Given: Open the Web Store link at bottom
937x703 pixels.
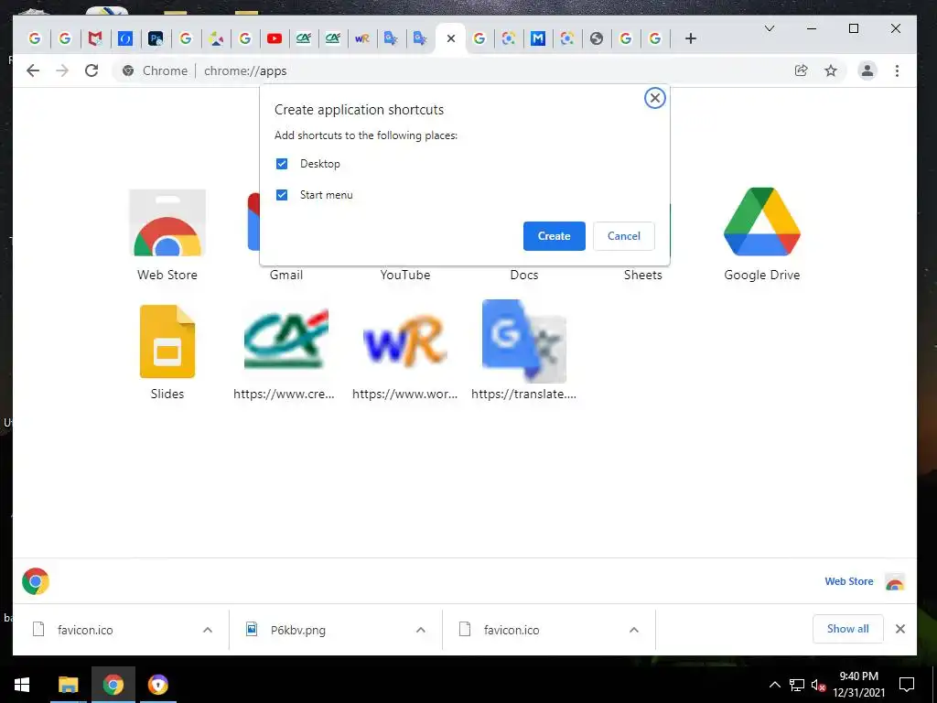Looking at the screenshot, I should pyautogui.click(x=848, y=581).
